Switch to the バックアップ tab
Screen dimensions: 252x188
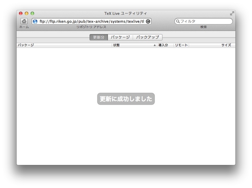pos(147,37)
